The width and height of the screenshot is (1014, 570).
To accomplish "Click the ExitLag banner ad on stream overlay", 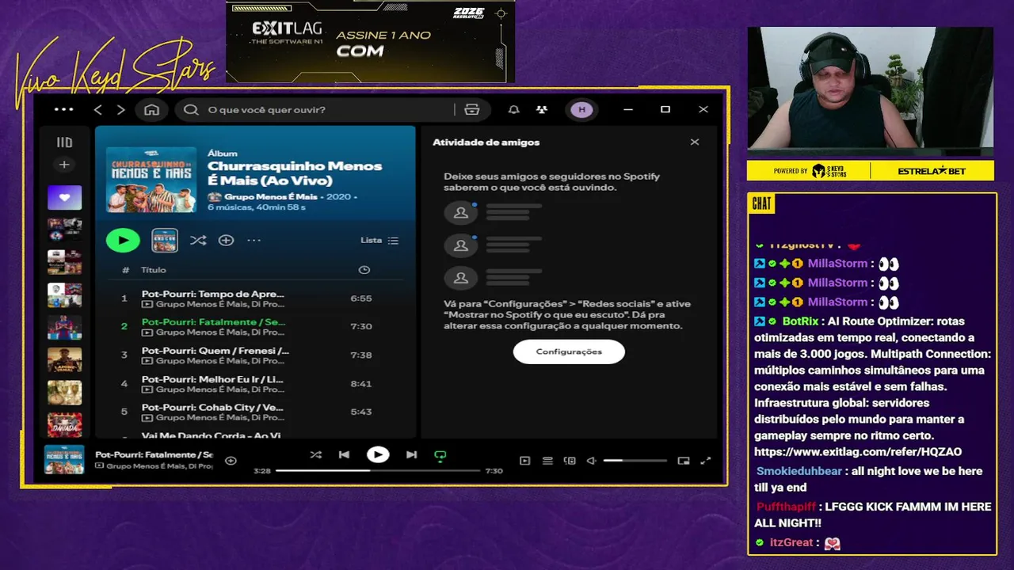I will (x=371, y=41).
